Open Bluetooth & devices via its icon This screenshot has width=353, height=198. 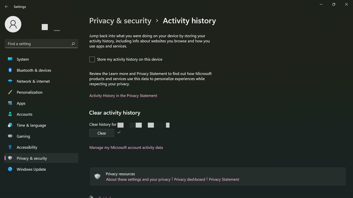pyautogui.click(x=10, y=71)
